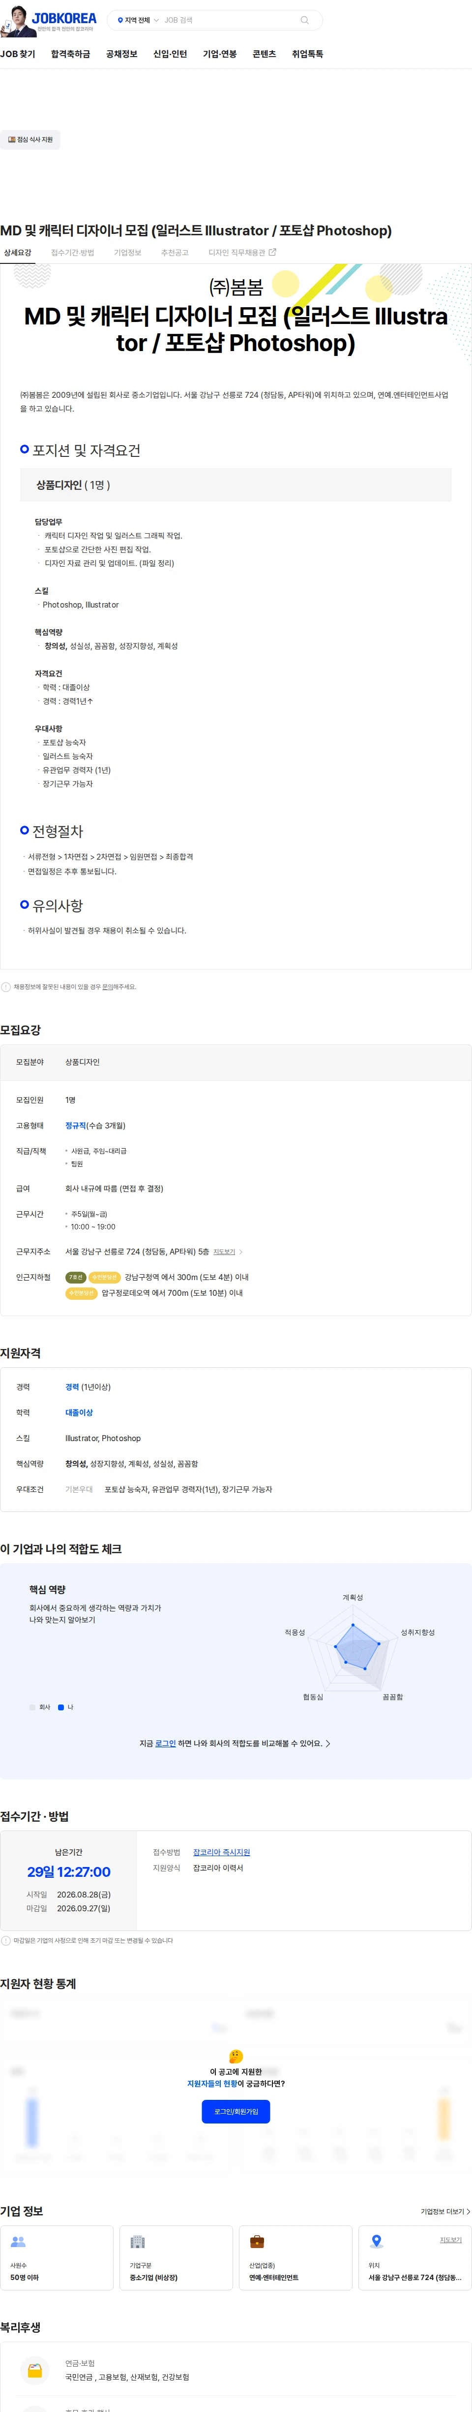Click the job title heading text

coord(195,230)
